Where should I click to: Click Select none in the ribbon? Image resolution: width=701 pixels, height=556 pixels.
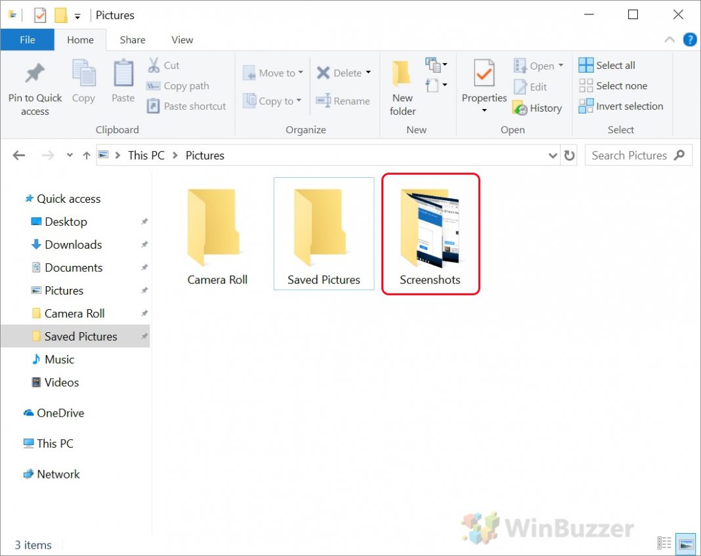(613, 85)
